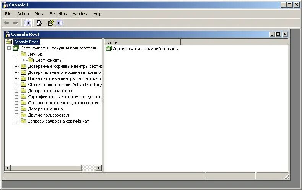Expand Промежуточные центры сертификации node
This screenshot has width=302, height=190.
(16, 78)
